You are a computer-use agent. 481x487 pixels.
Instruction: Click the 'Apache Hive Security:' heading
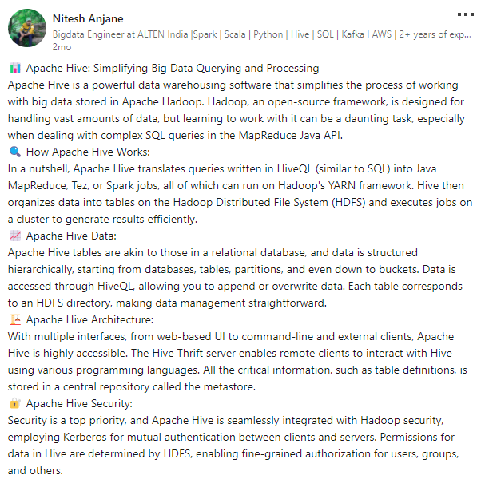pos(81,403)
